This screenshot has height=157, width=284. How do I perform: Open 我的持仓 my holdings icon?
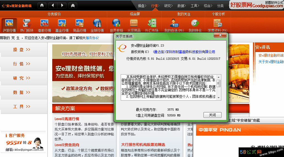click(x=195, y=25)
